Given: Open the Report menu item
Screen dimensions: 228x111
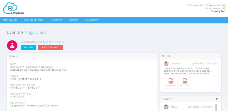Looking at the screenshot, I should (x=74, y=20).
